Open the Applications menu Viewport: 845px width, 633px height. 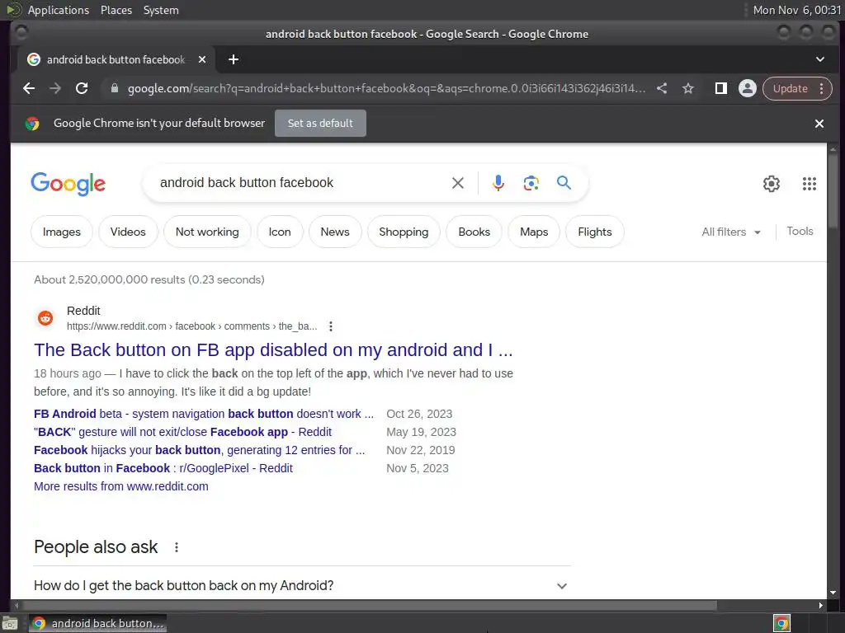click(59, 10)
